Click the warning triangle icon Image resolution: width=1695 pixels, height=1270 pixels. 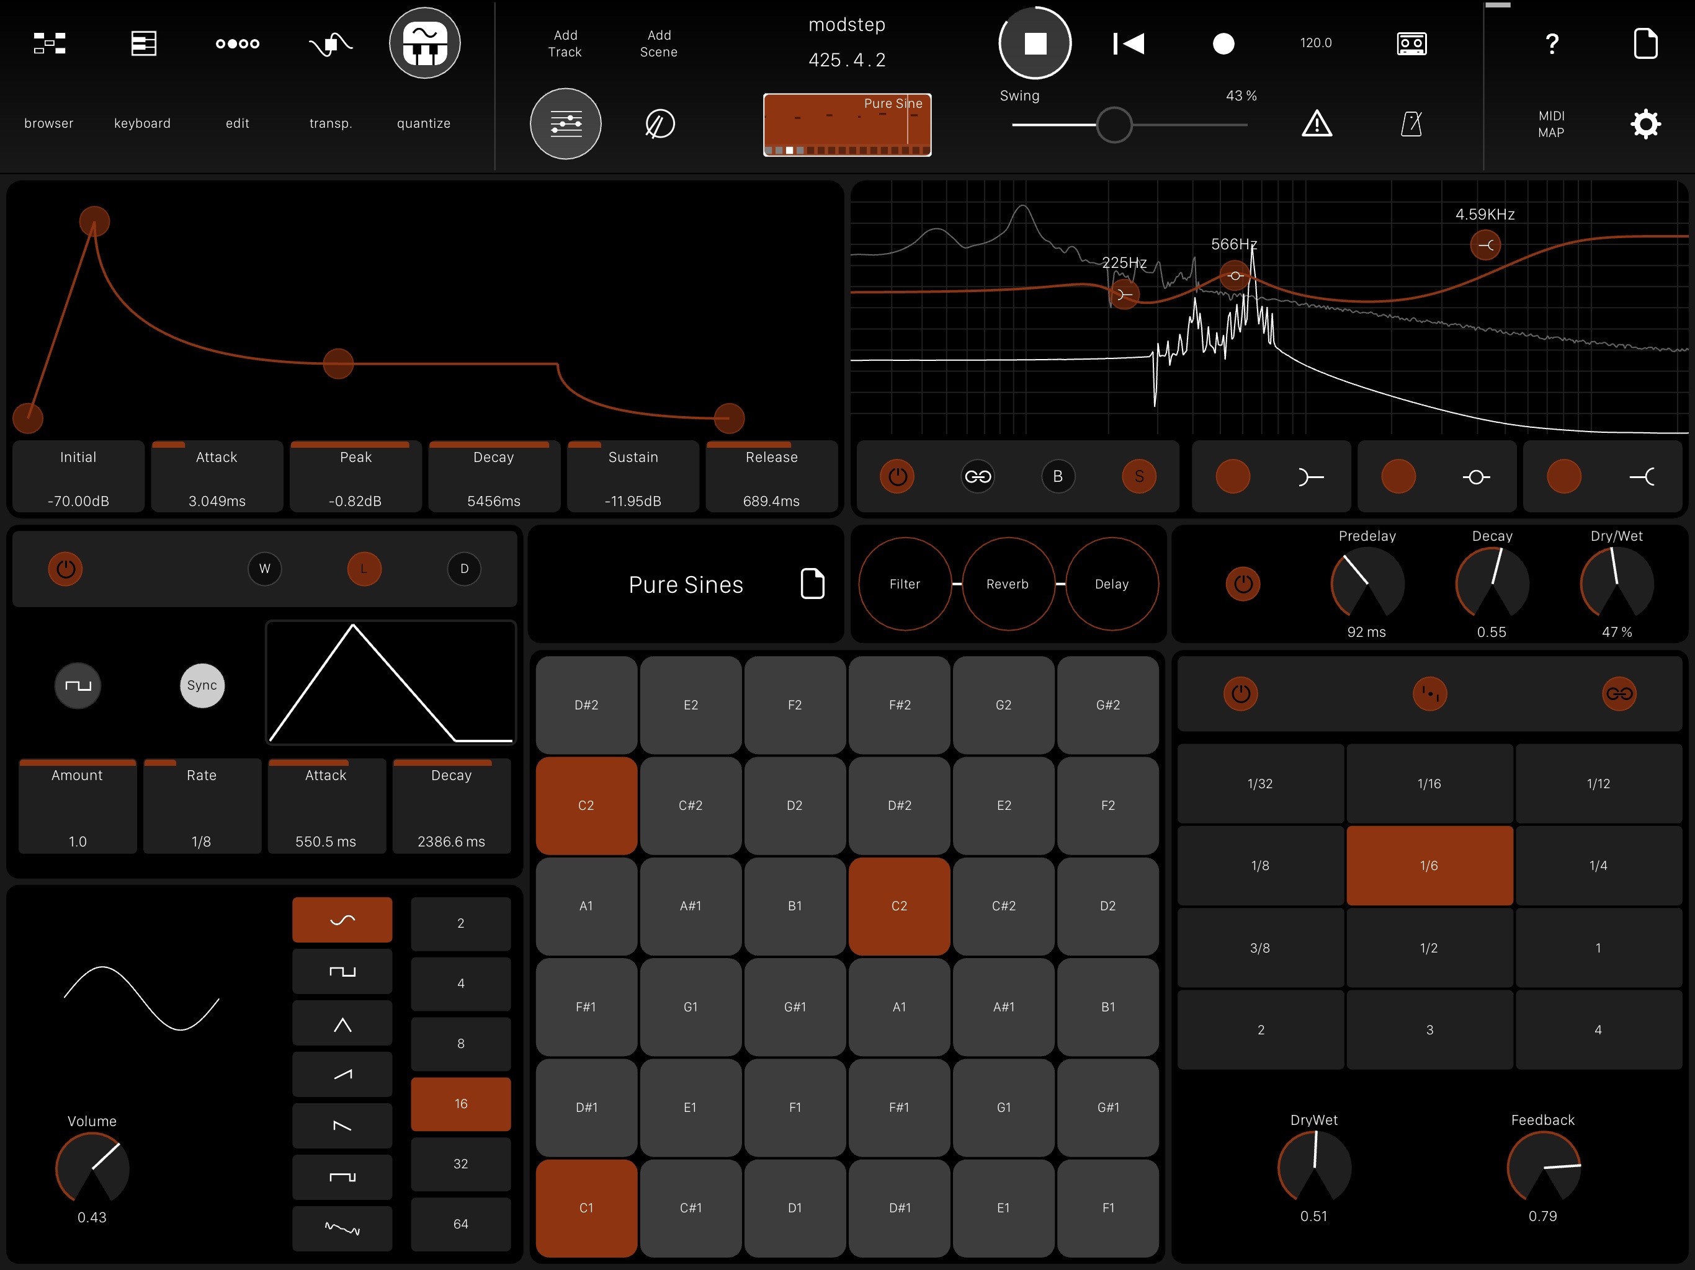[1317, 124]
